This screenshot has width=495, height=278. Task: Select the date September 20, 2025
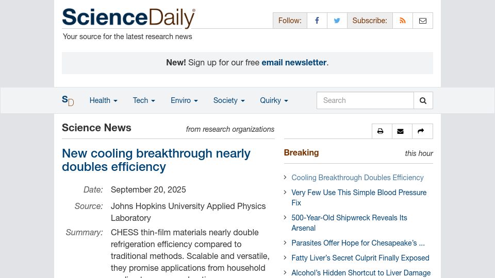click(x=148, y=190)
